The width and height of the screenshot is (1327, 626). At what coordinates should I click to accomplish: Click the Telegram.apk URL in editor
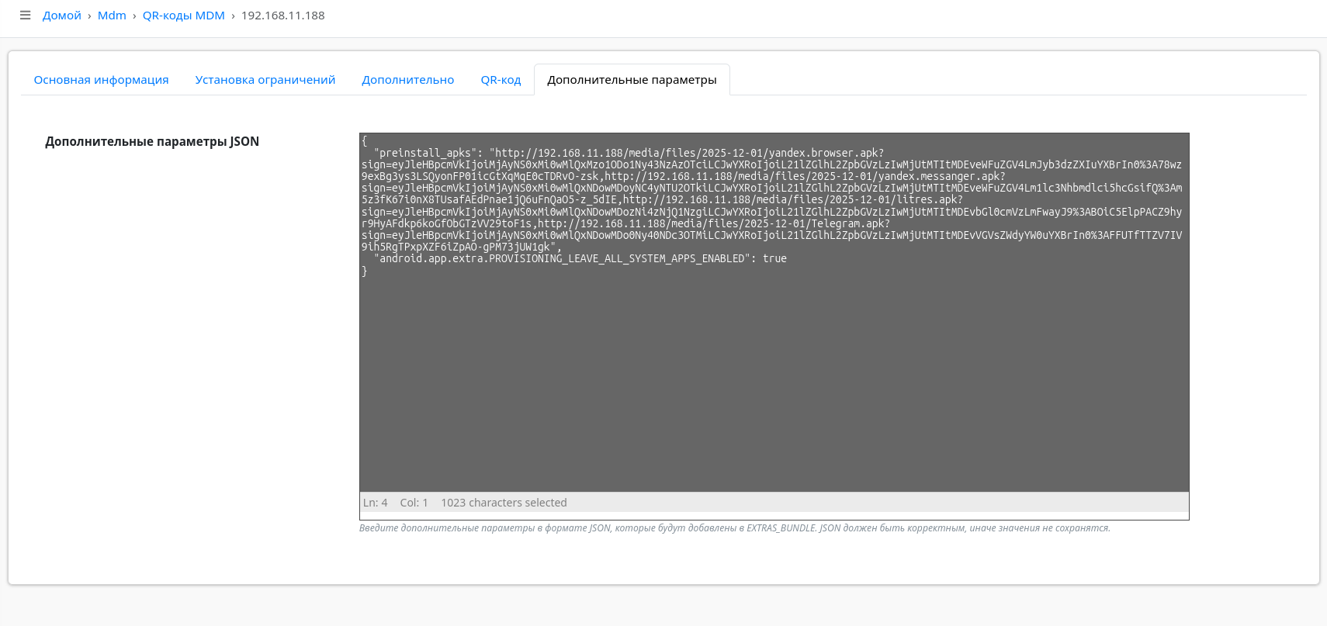click(x=714, y=223)
